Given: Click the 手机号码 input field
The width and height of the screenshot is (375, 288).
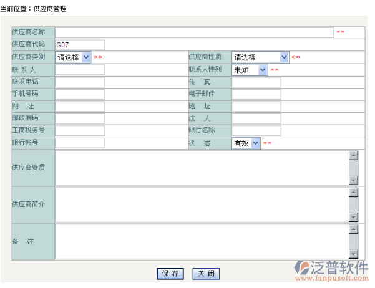Looking at the screenshot, I should [79, 94].
